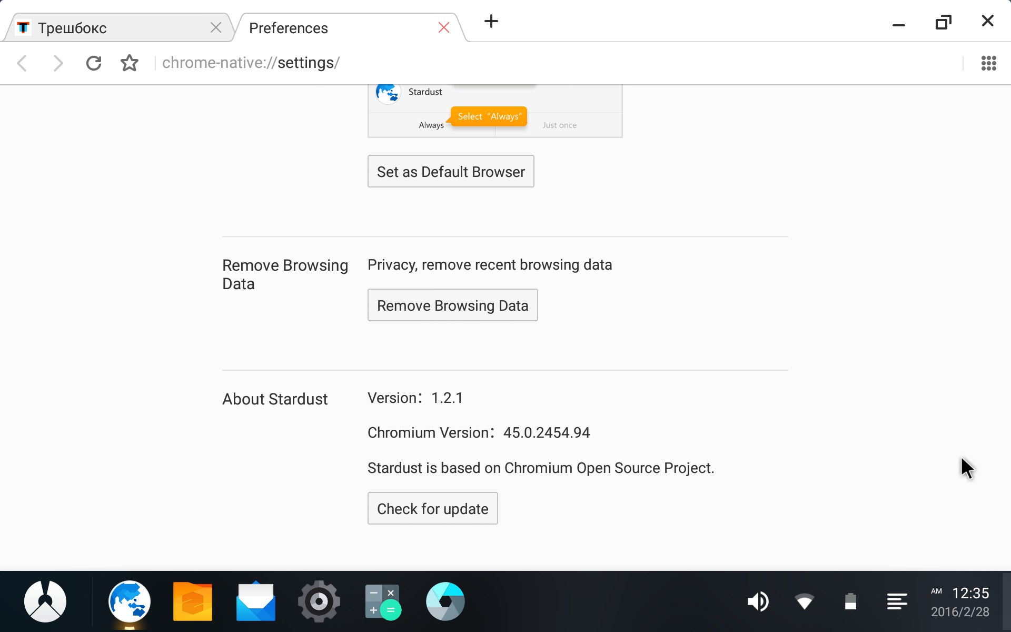This screenshot has height=632, width=1011.
Task: Open a new tab with the plus button
Action: [491, 22]
